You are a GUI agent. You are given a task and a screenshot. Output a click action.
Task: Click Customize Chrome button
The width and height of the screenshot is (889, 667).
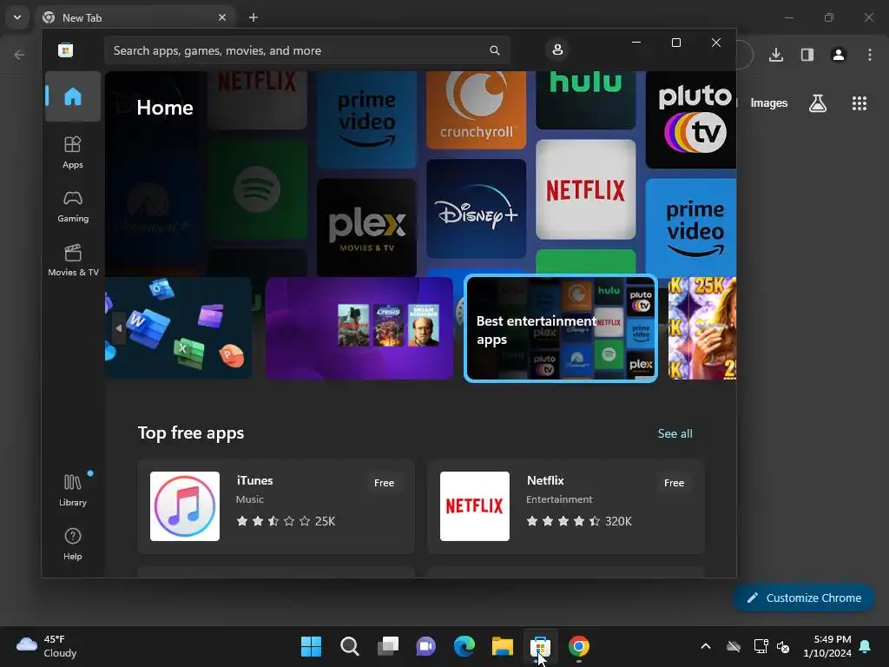[x=804, y=598]
